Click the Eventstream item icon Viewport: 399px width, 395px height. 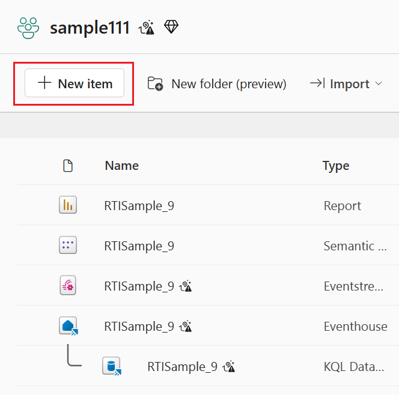point(68,285)
